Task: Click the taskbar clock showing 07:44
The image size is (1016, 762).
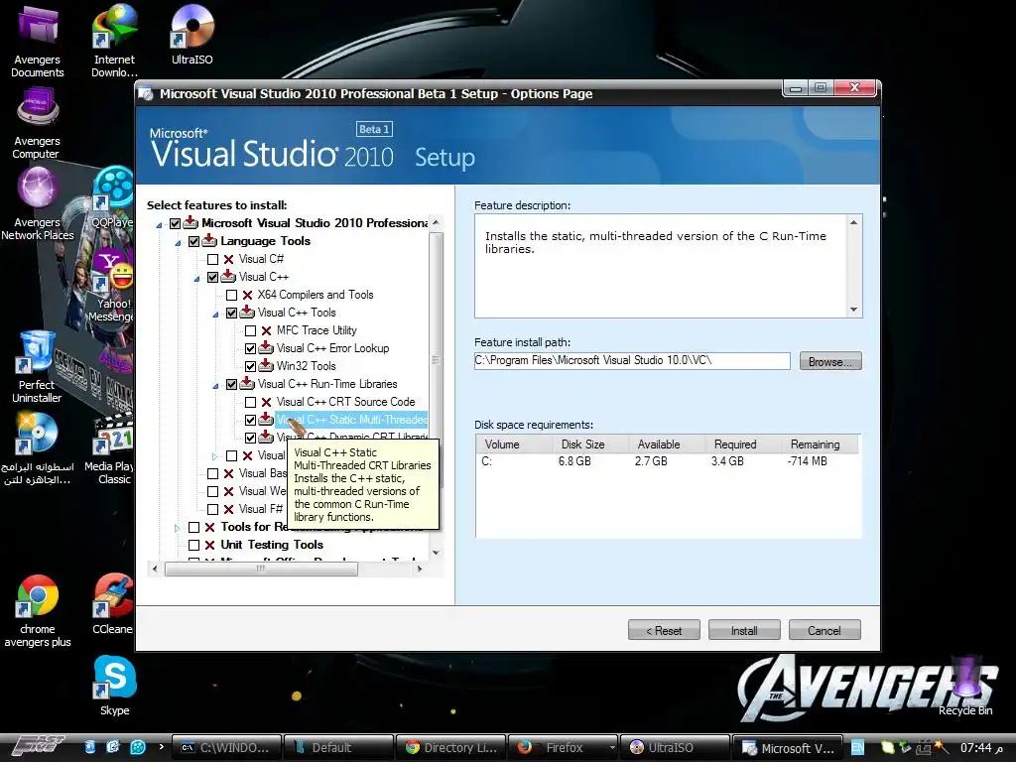Action: click(x=980, y=748)
